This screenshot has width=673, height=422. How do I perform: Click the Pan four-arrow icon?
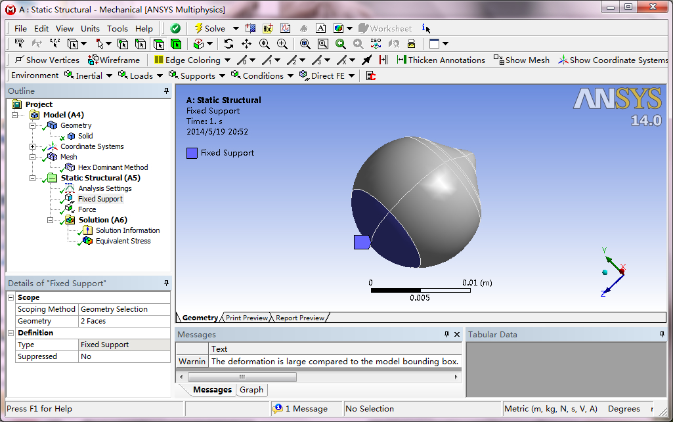click(x=246, y=44)
